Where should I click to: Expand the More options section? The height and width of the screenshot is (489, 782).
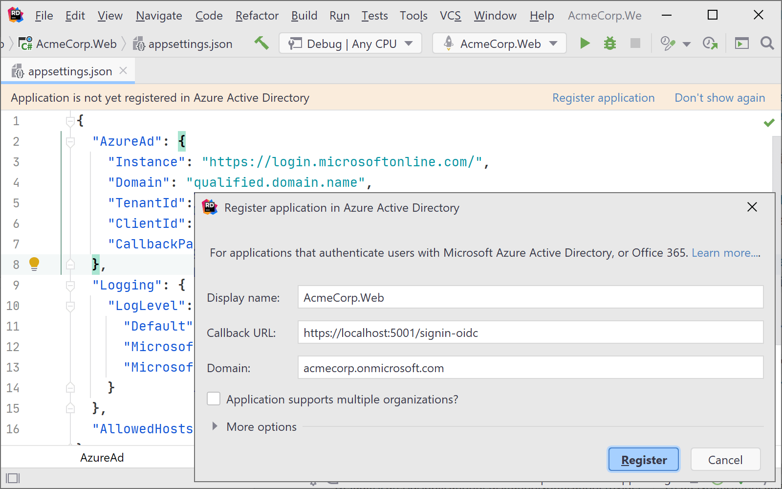[215, 426]
